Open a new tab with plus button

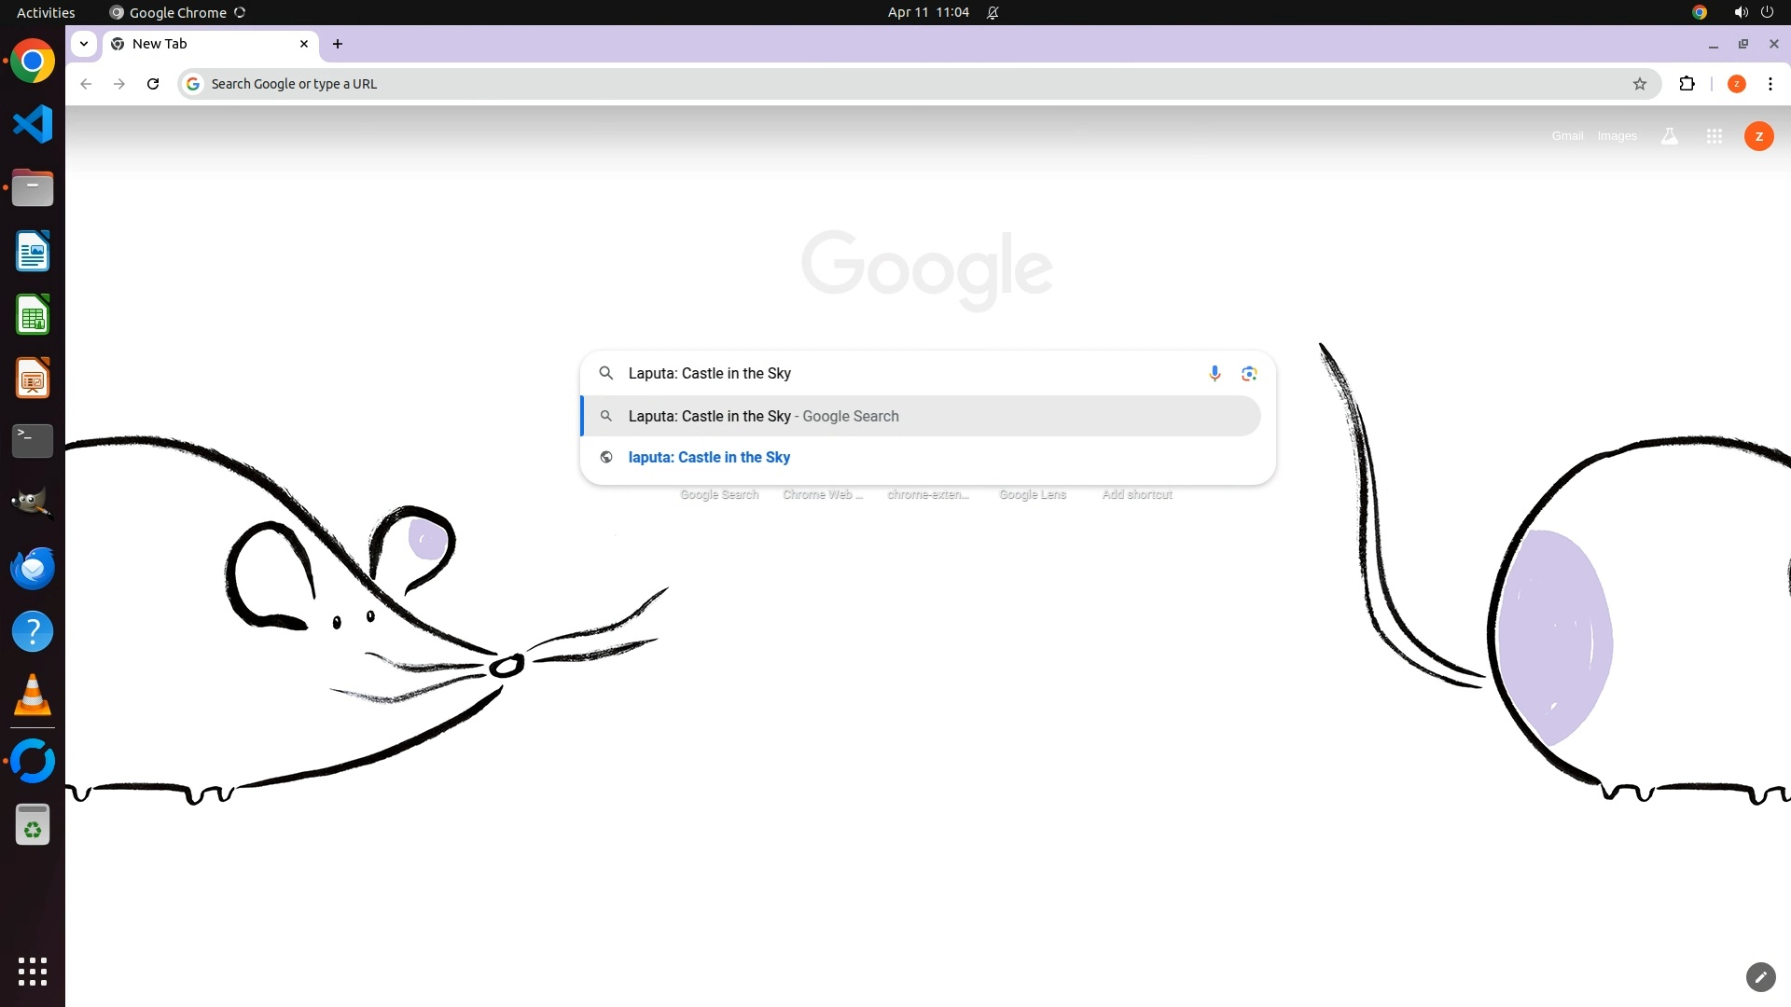(338, 44)
